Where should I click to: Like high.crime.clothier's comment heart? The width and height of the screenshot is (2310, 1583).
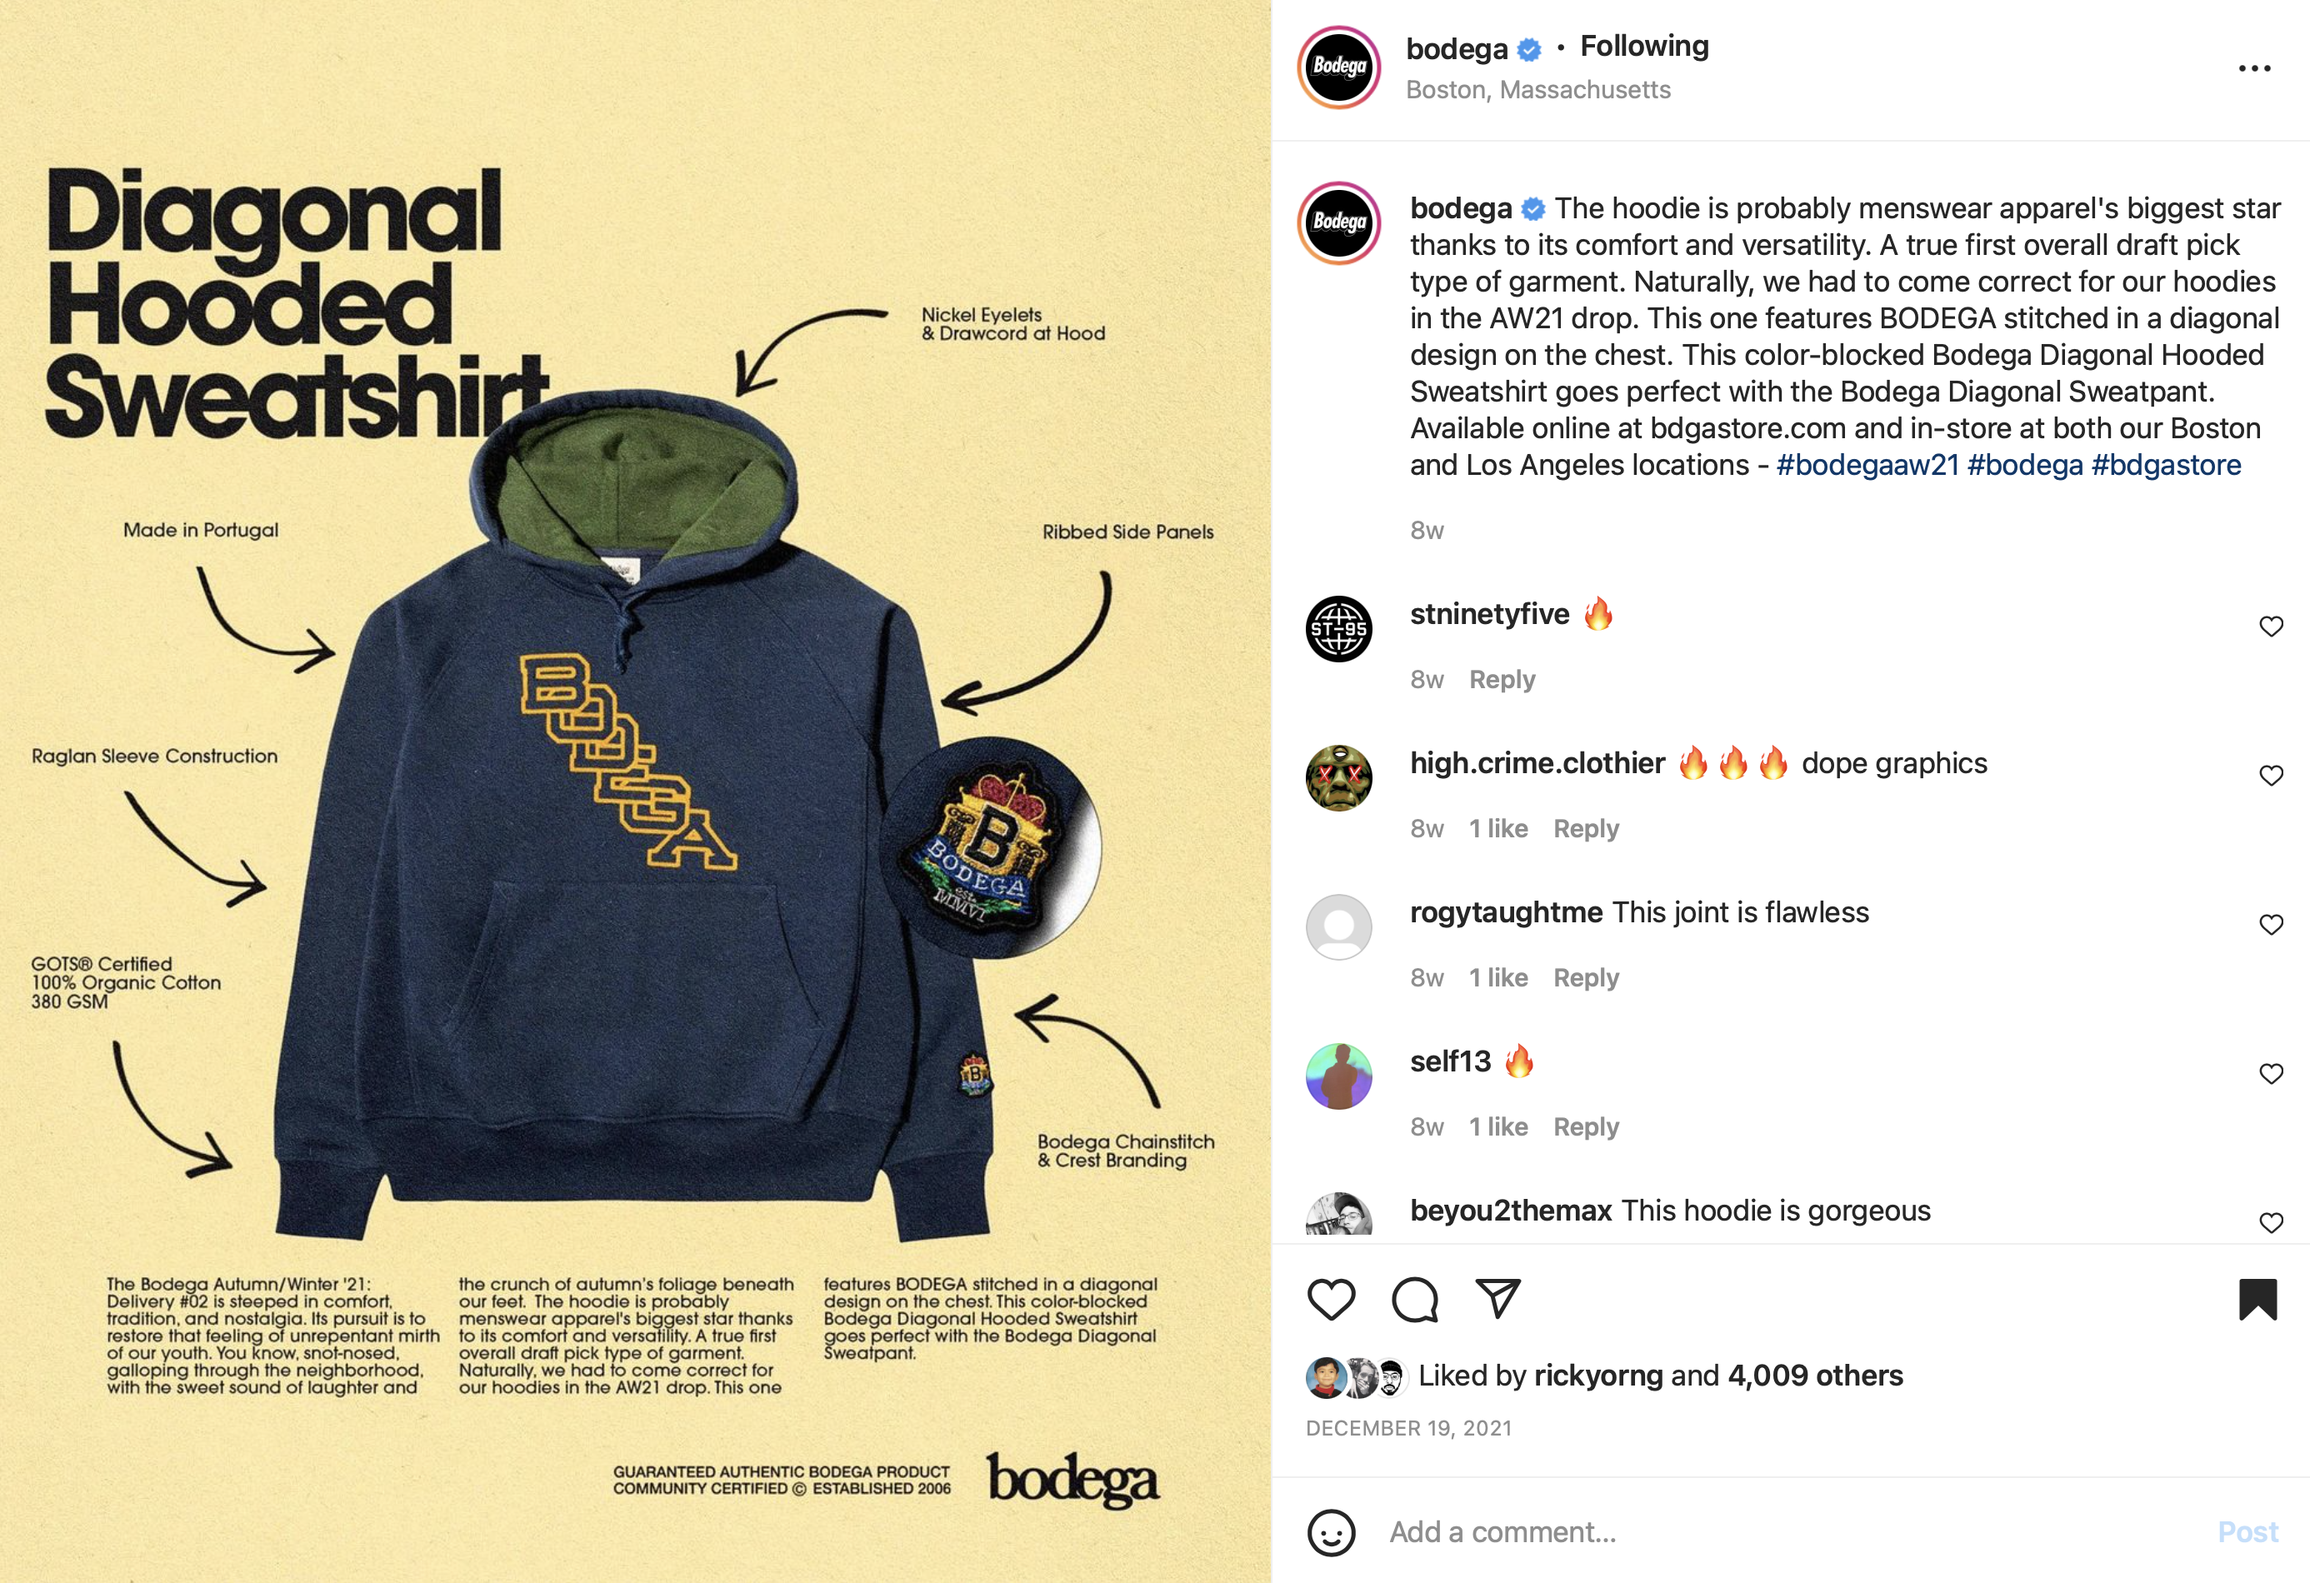coord(2270,775)
